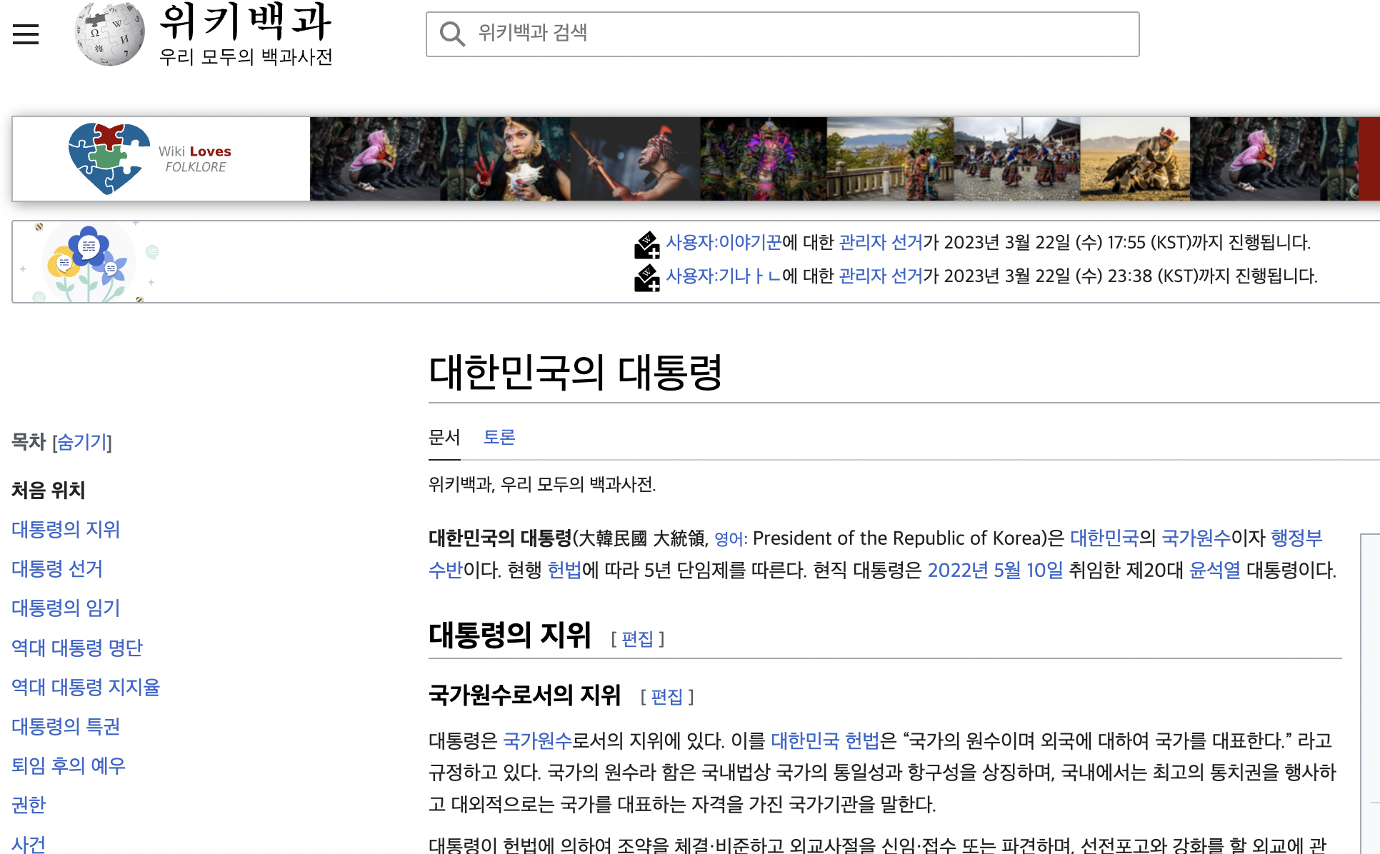The height and width of the screenshot is (854, 1380).
Task: Click the dancers photo in folklore banner
Action: click(x=1016, y=159)
